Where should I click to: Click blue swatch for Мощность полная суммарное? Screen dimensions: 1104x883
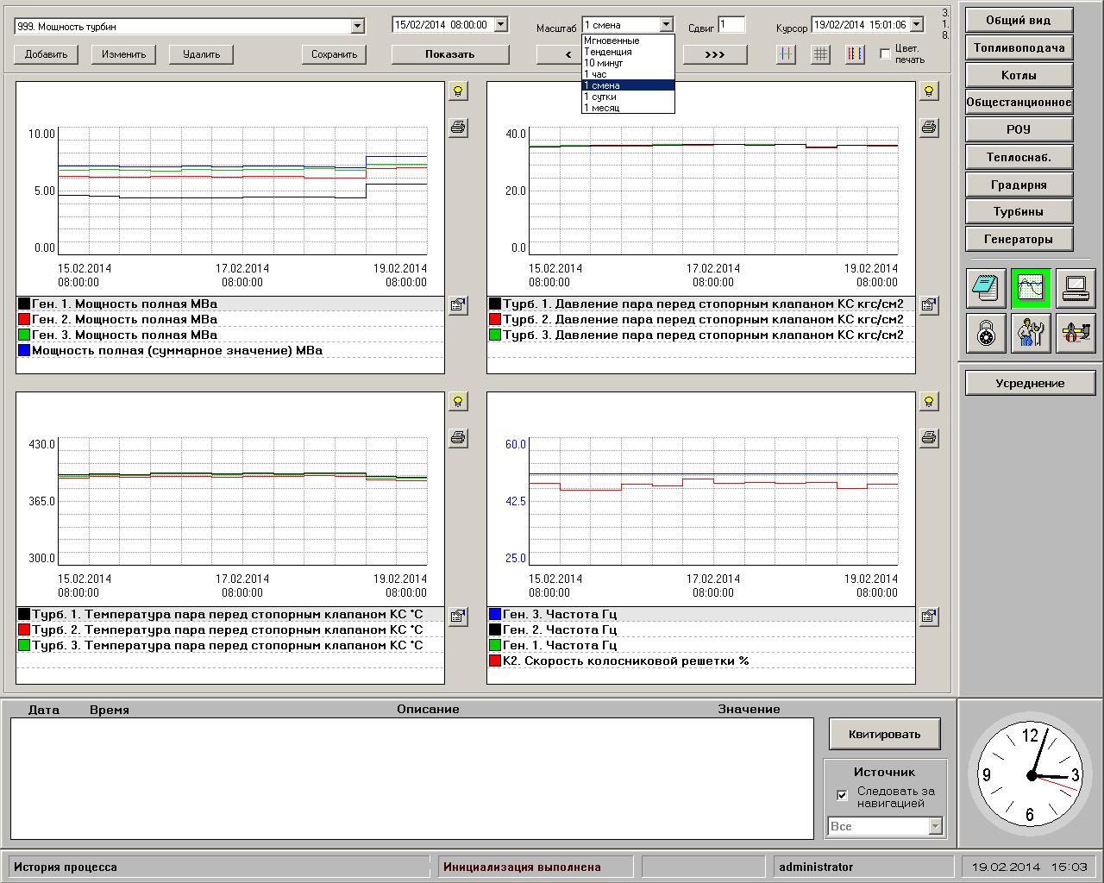24,351
